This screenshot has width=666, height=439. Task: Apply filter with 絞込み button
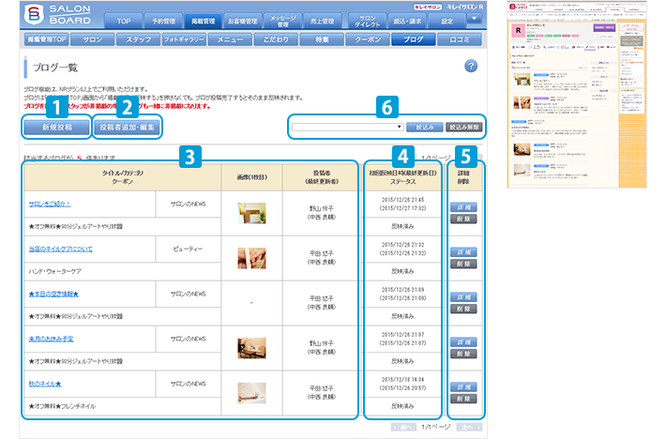point(423,126)
